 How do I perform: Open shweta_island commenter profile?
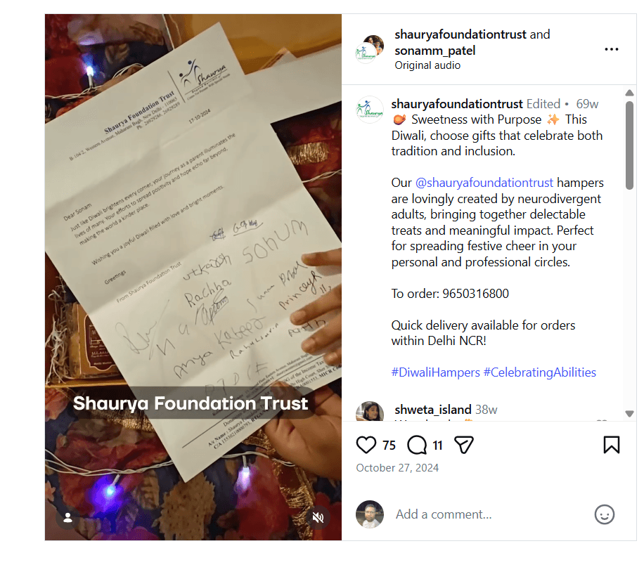coord(433,410)
